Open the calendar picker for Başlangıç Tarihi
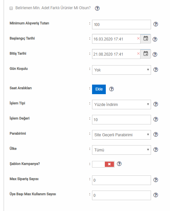Screen dimensions: 170x211 click(x=146, y=39)
